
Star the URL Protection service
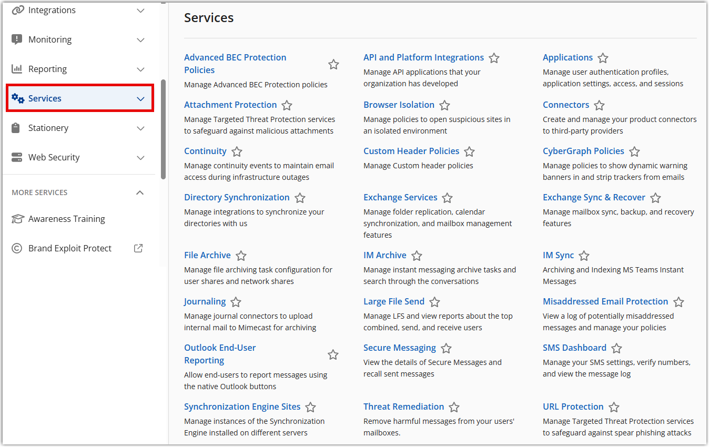[614, 407]
